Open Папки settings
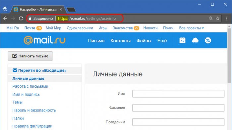The height and width of the screenshot is (130, 232). coord(18,118)
